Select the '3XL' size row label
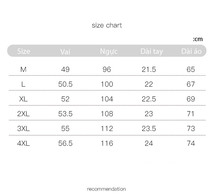The height and width of the screenshot is (196, 213). pos(23,129)
